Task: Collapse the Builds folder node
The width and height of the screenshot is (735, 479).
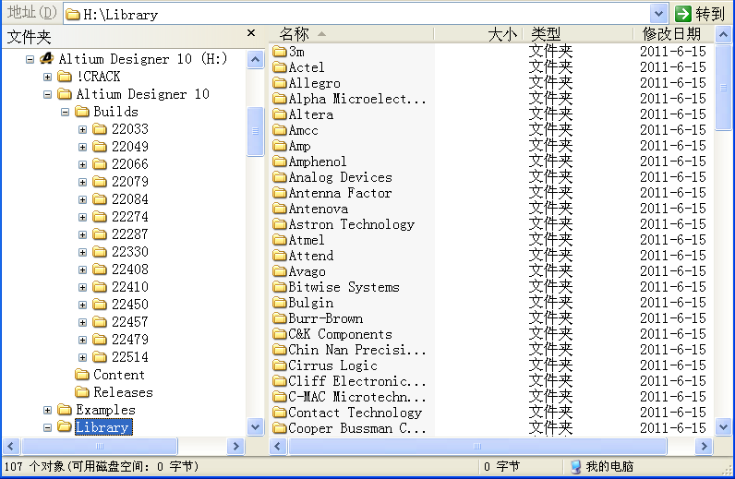Action: coord(66,112)
